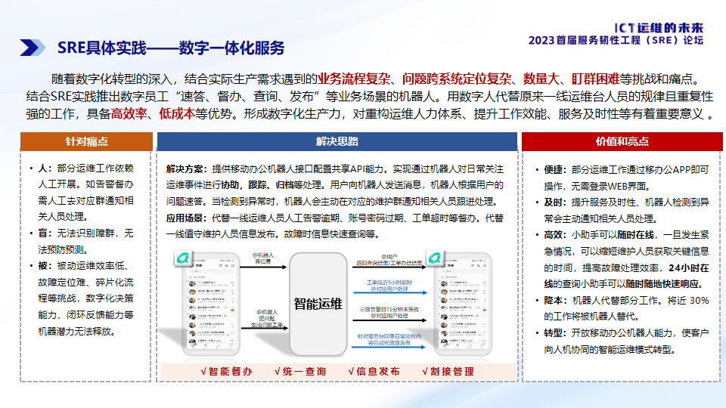The image size is (726, 408).
Task: Click the 2023首届服务韧性工程（SRE）论坛 subtitle
Action: click(616, 40)
